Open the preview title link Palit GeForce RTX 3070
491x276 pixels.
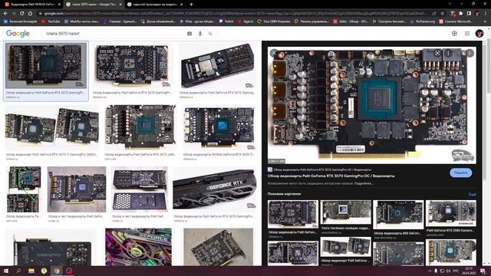[331, 176]
